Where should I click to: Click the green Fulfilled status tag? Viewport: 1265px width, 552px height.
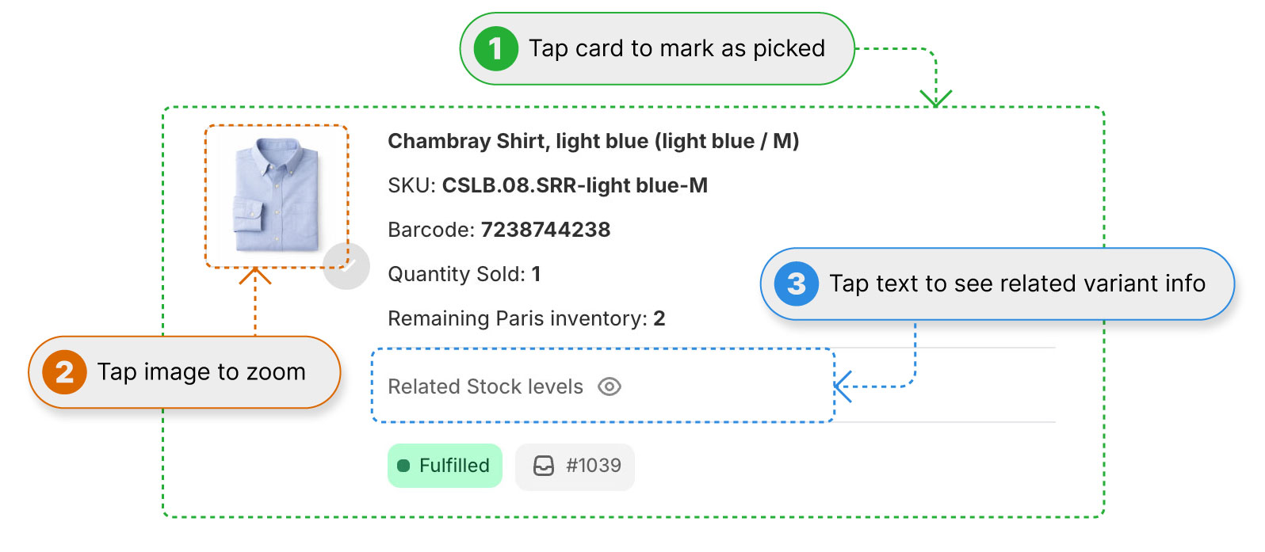pyautogui.click(x=445, y=466)
